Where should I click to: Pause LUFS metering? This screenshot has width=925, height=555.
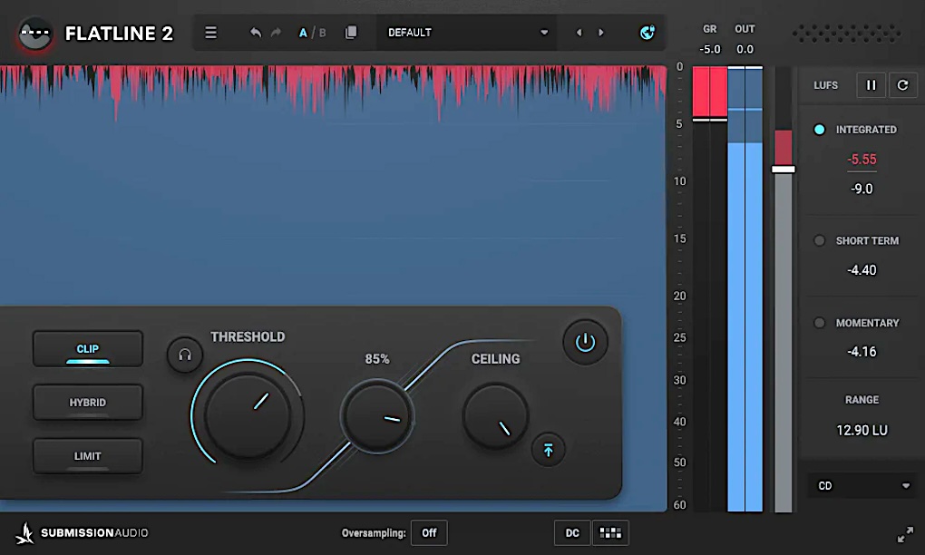click(x=871, y=84)
